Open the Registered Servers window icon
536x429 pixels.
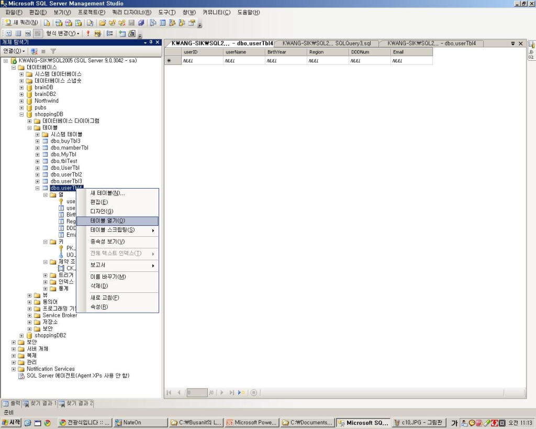[x=153, y=23]
